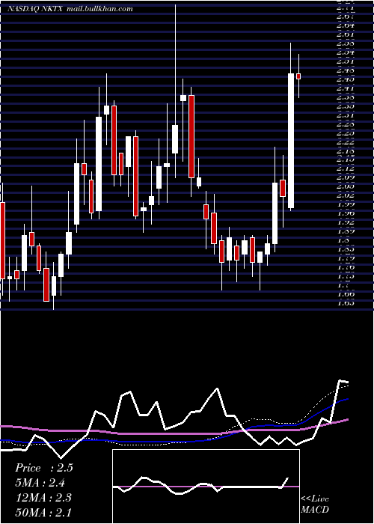
Task: Click the 1.99 price axis label
Action: coord(346,204)
